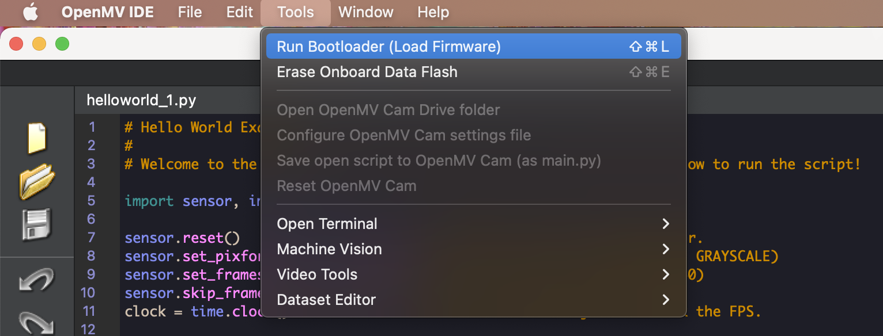Click the green zoom window button

[62, 44]
